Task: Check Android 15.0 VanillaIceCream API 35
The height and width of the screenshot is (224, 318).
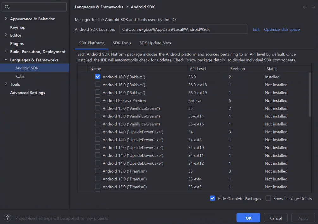Action: [98, 108]
